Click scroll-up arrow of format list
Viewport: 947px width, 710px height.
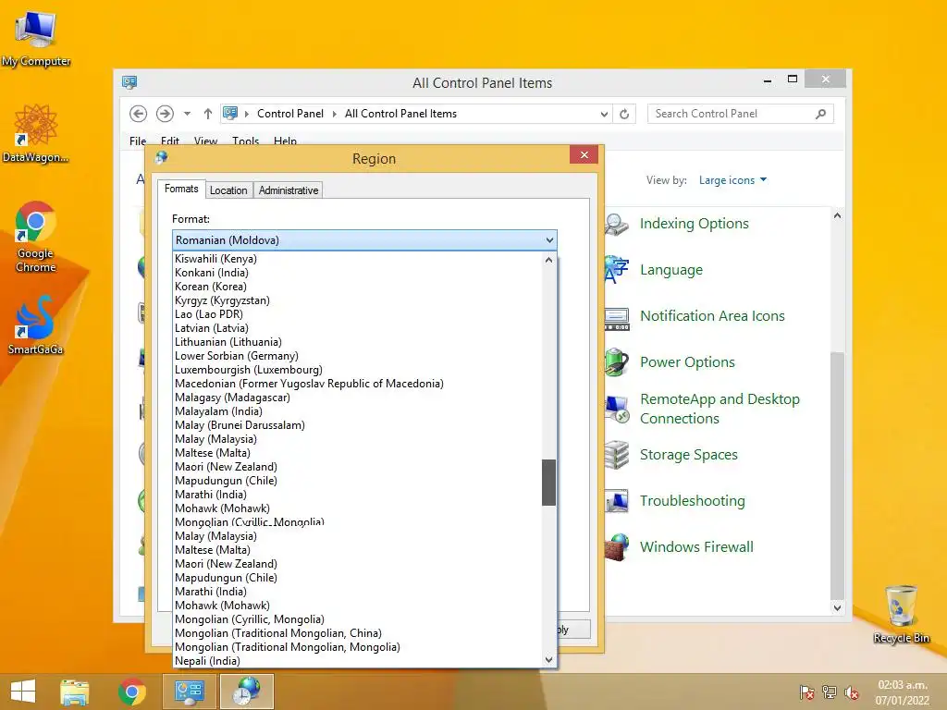548,260
